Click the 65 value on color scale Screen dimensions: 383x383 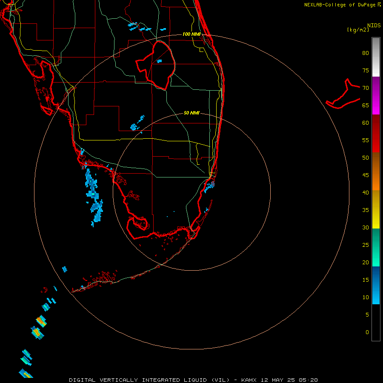366,105
